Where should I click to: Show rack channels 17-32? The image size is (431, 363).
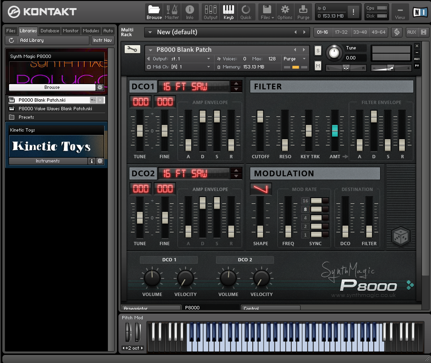341,32
